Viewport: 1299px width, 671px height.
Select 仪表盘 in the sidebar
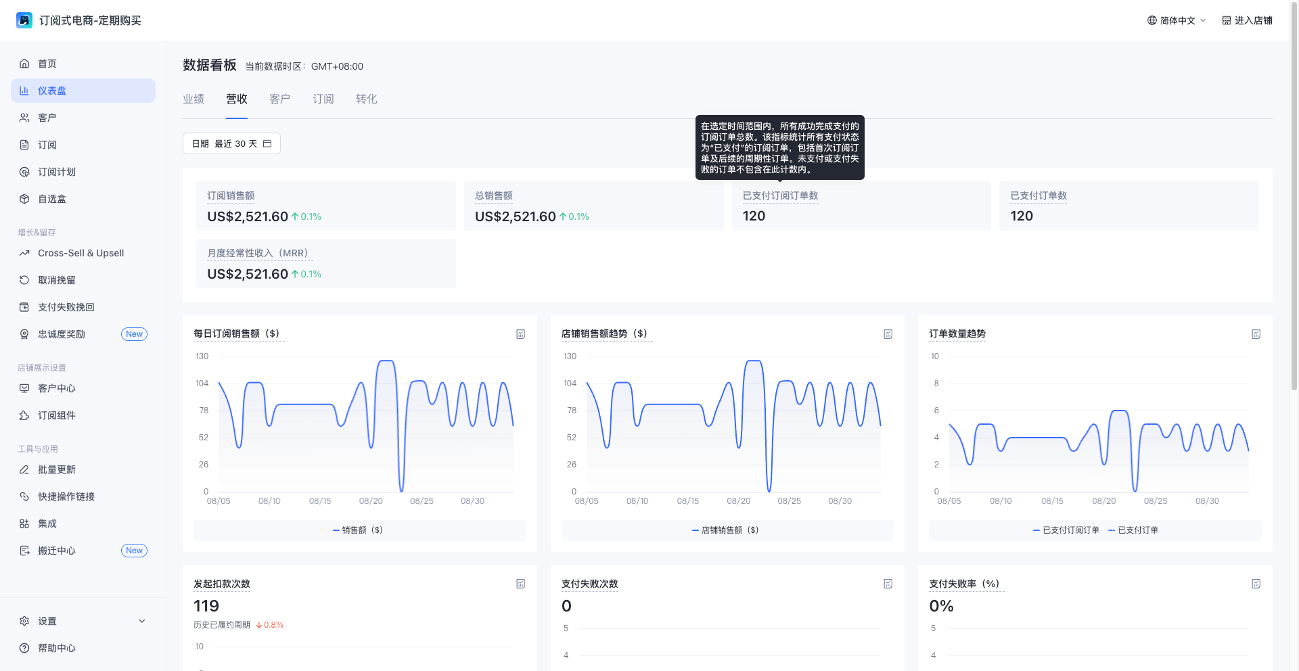pos(83,91)
